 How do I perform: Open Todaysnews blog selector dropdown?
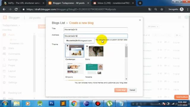11,25
